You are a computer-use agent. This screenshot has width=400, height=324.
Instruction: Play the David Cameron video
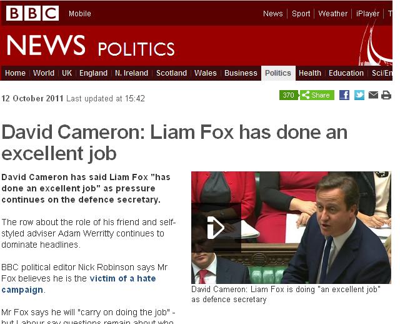[x=216, y=227]
